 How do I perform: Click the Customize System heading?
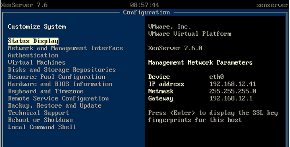37,27
